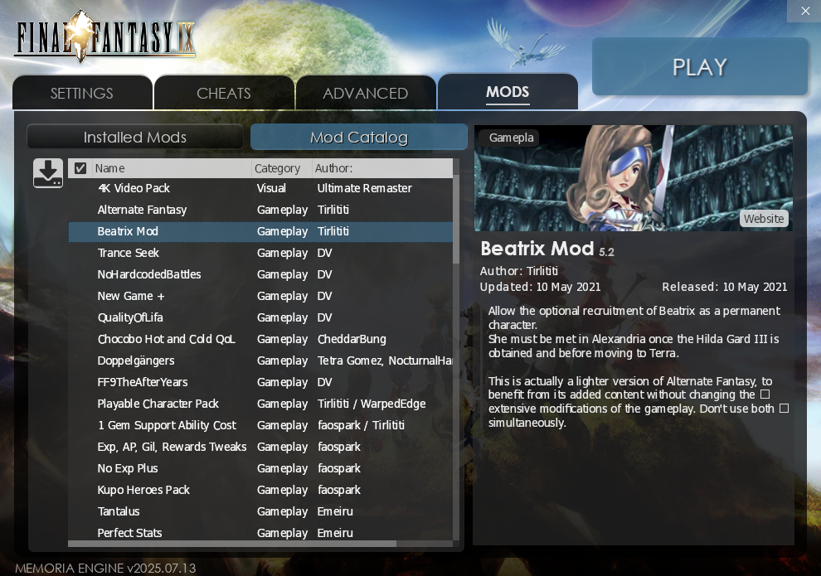Screen dimensions: 821x576
Task: Click the Released: 10 May 2021 text
Action: click(725, 287)
